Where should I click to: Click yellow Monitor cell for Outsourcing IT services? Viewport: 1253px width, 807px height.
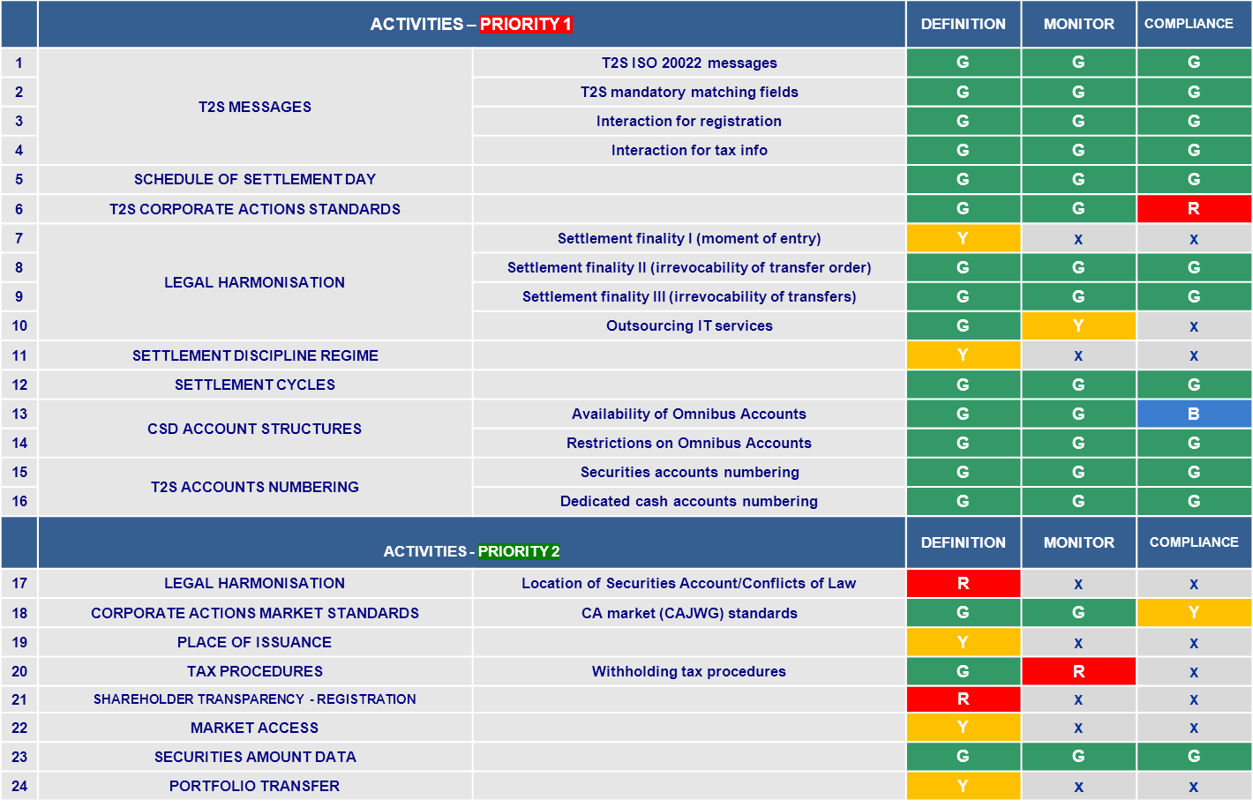click(x=1078, y=325)
